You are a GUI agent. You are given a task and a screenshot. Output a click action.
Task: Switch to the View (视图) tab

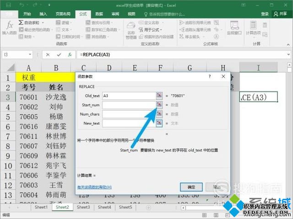coord(131,14)
